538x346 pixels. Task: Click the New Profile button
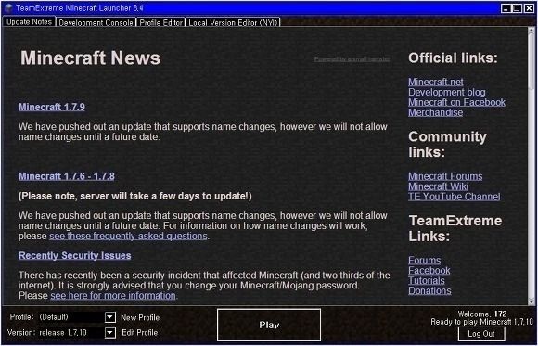click(x=140, y=317)
